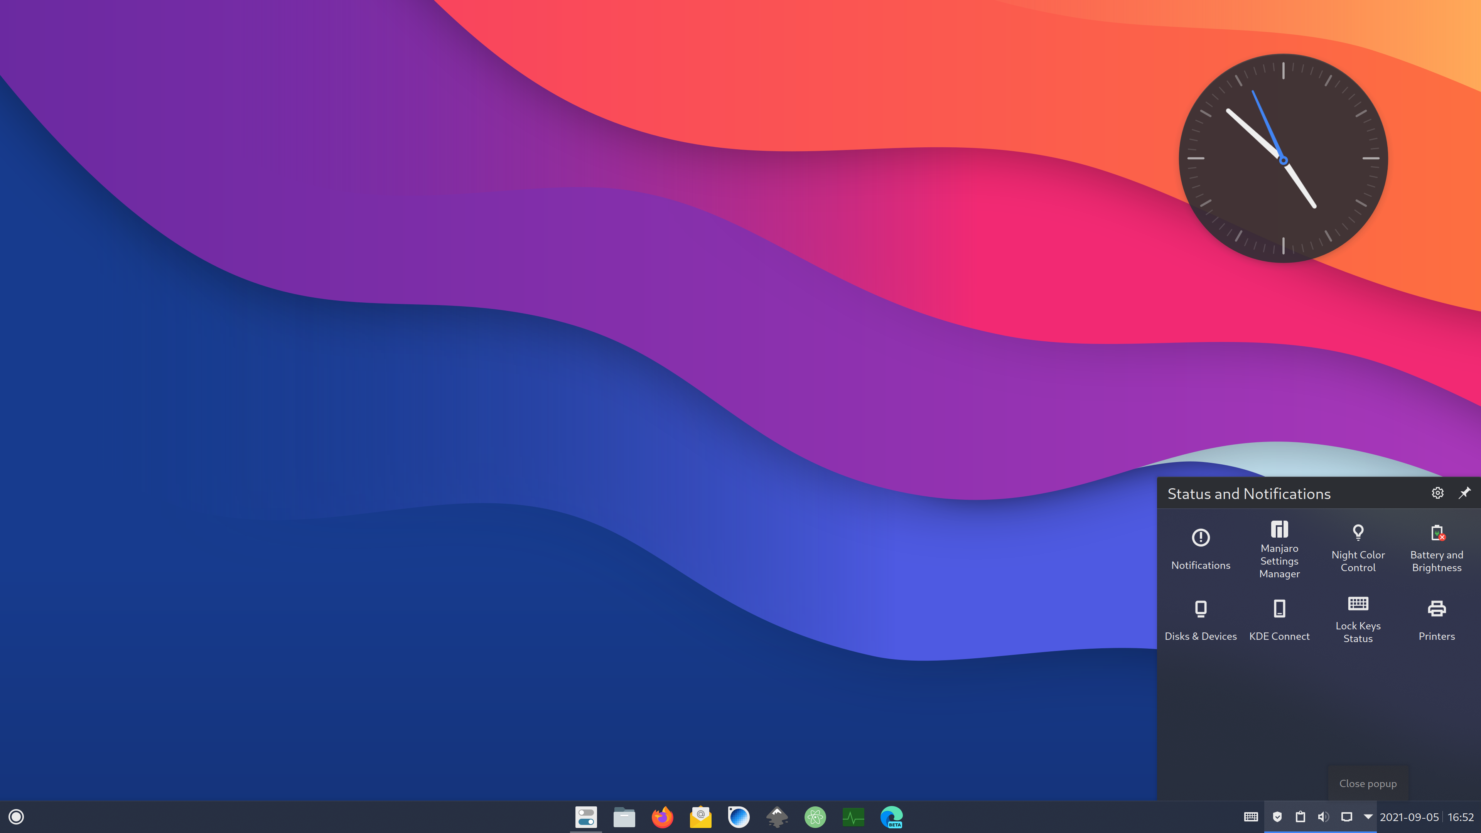Image resolution: width=1481 pixels, height=833 pixels.
Task: Pin the Status and Notifications popup open
Action: pyautogui.click(x=1464, y=493)
